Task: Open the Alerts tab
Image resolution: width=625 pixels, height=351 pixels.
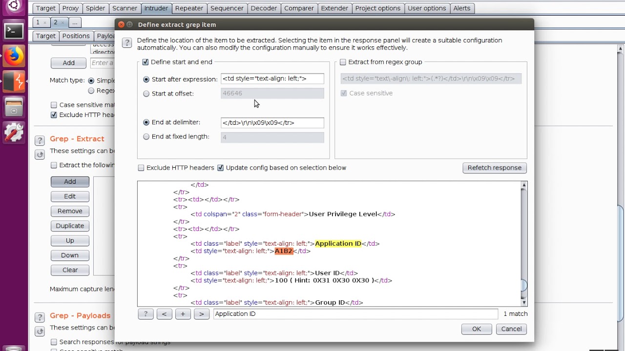Action: pos(462,8)
